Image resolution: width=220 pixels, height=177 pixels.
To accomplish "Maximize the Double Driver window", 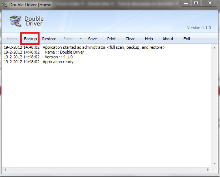I will coord(196,3).
